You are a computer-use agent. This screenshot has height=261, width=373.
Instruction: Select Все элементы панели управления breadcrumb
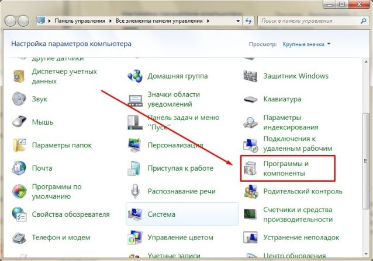tap(159, 21)
